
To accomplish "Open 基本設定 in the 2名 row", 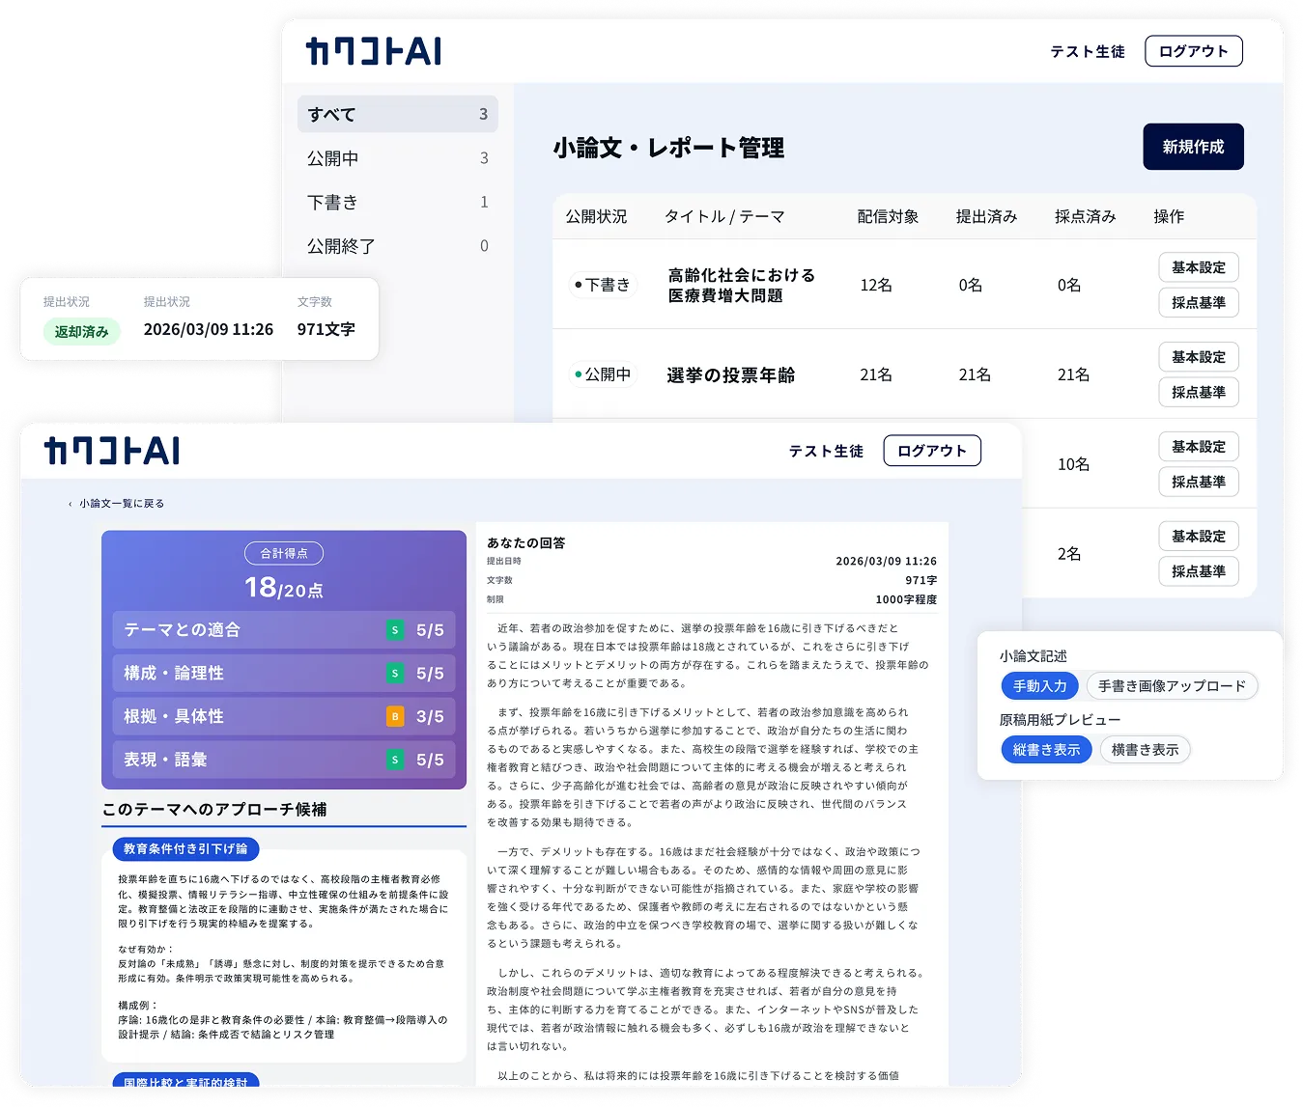I will point(1199,537).
